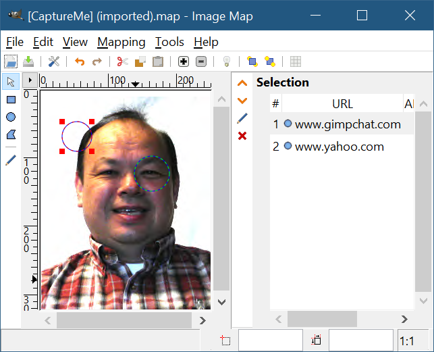
Task: Delete selected area with red X
Action: pos(242,136)
